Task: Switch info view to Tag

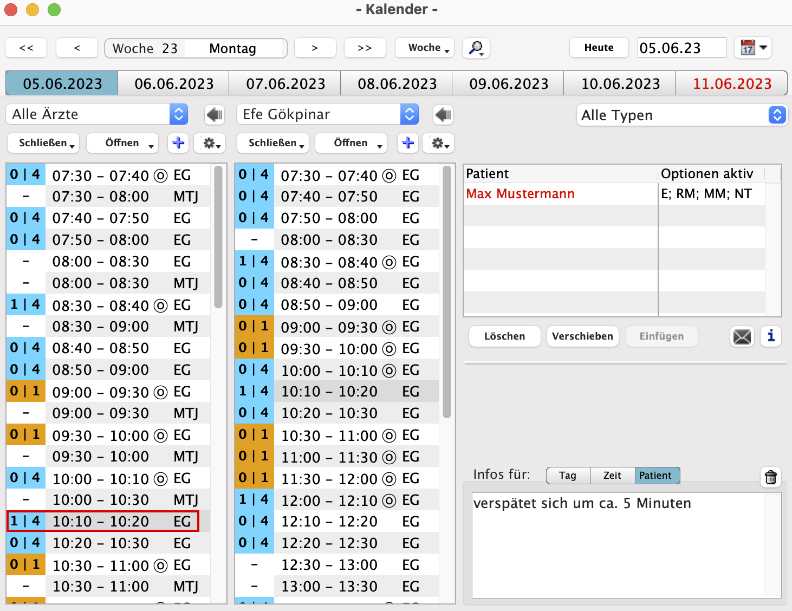Action: pyautogui.click(x=568, y=476)
